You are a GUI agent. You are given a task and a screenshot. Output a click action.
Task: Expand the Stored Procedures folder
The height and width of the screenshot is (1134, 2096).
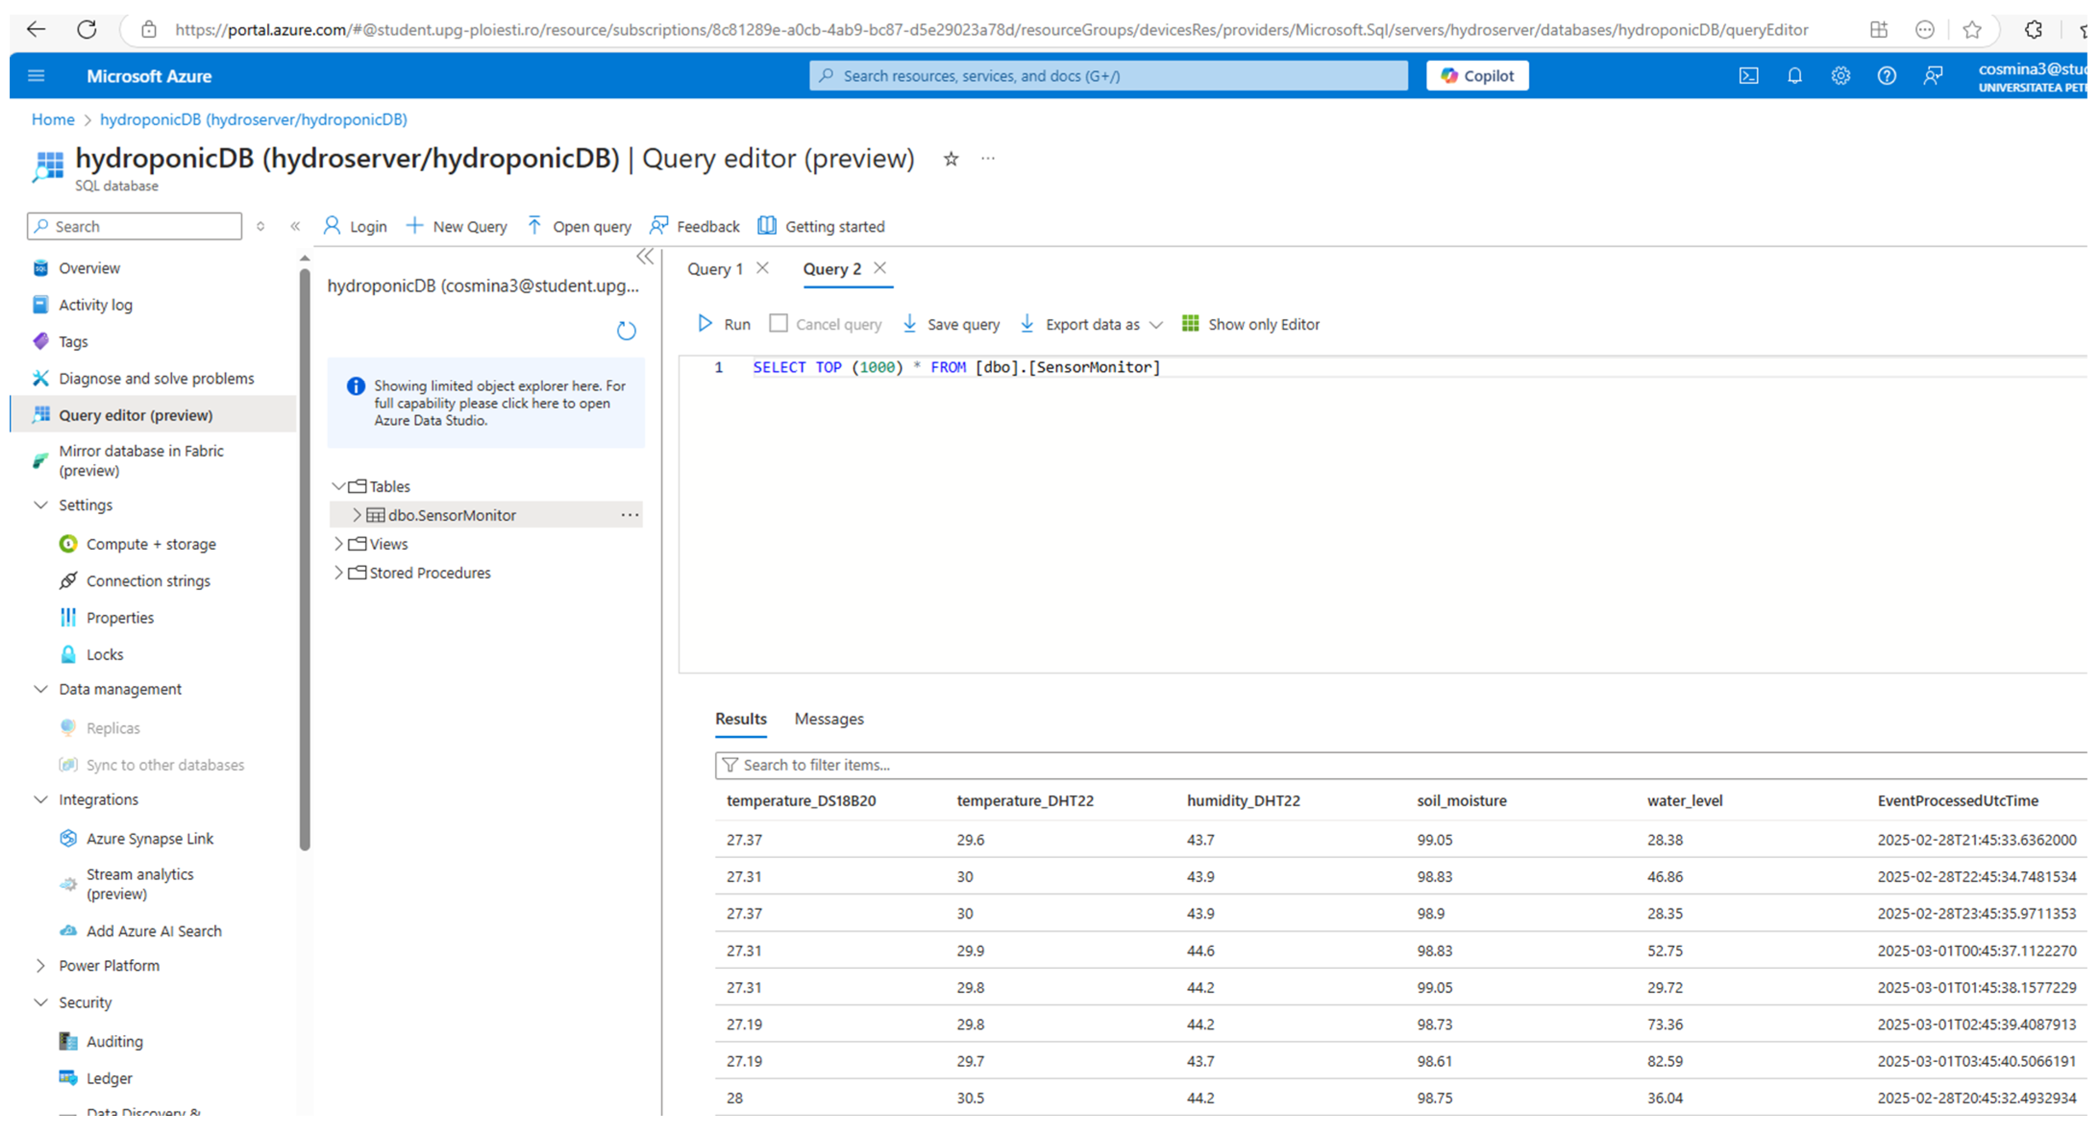[x=339, y=572]
